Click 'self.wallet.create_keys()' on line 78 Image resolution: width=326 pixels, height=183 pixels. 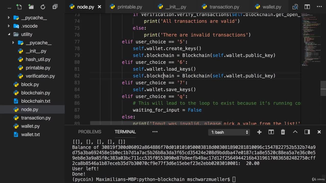pos(167,49)
